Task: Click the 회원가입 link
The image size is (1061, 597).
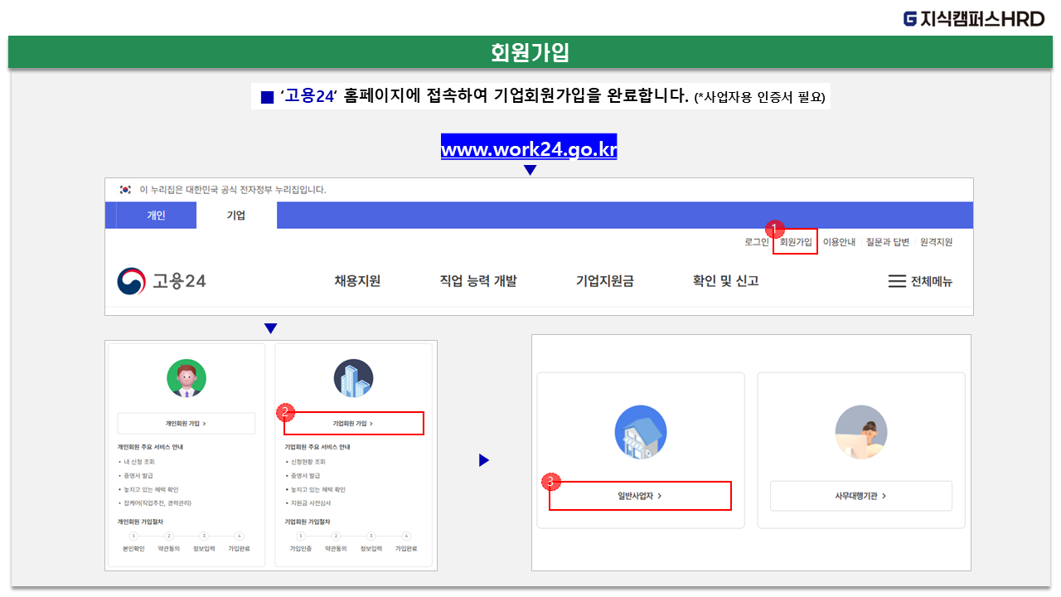Action: coord(796,242)
